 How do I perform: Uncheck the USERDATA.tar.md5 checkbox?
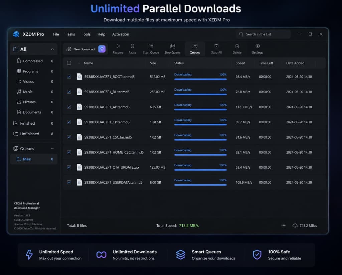pos(69,182)
